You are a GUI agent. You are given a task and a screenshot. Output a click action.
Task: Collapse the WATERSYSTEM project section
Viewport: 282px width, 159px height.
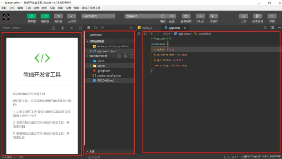(x=87, y=56)
